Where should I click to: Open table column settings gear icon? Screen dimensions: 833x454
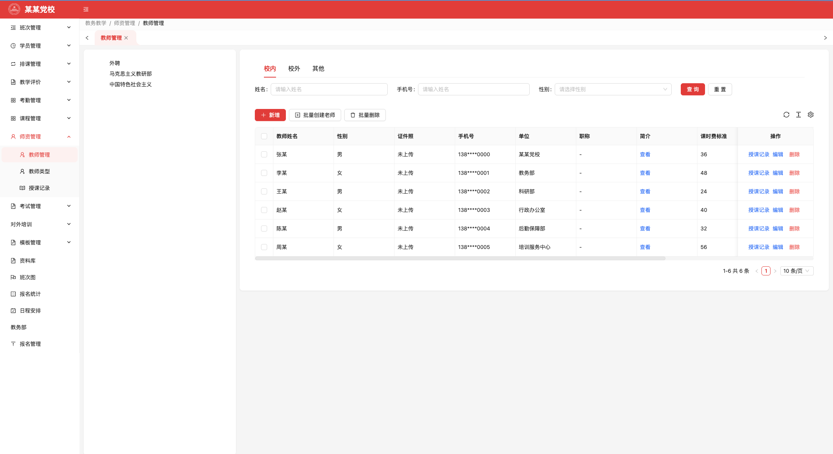point(811,115)
